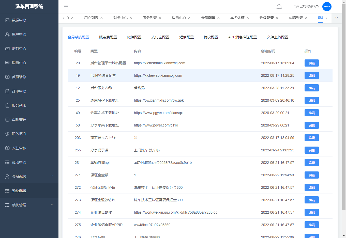Viewport: 346px width, 238px height.
Task: Click the blue user avatar icon
Action: pos(327,7)
